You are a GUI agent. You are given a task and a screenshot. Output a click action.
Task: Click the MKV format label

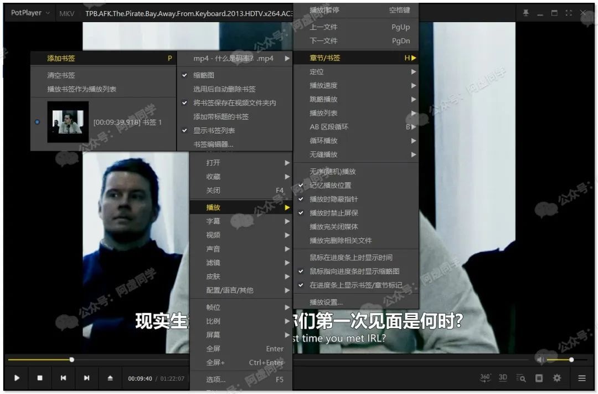(67, 14)
